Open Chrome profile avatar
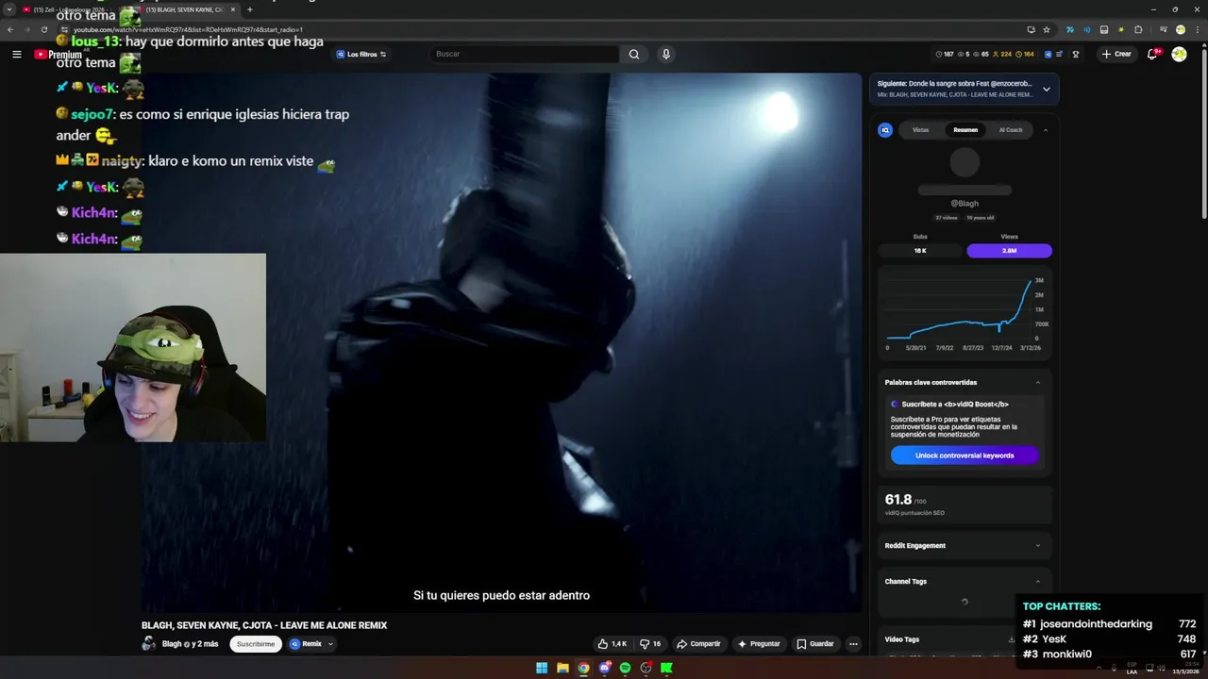This screenshot has width=1208, height=679. coord(1180,29)
